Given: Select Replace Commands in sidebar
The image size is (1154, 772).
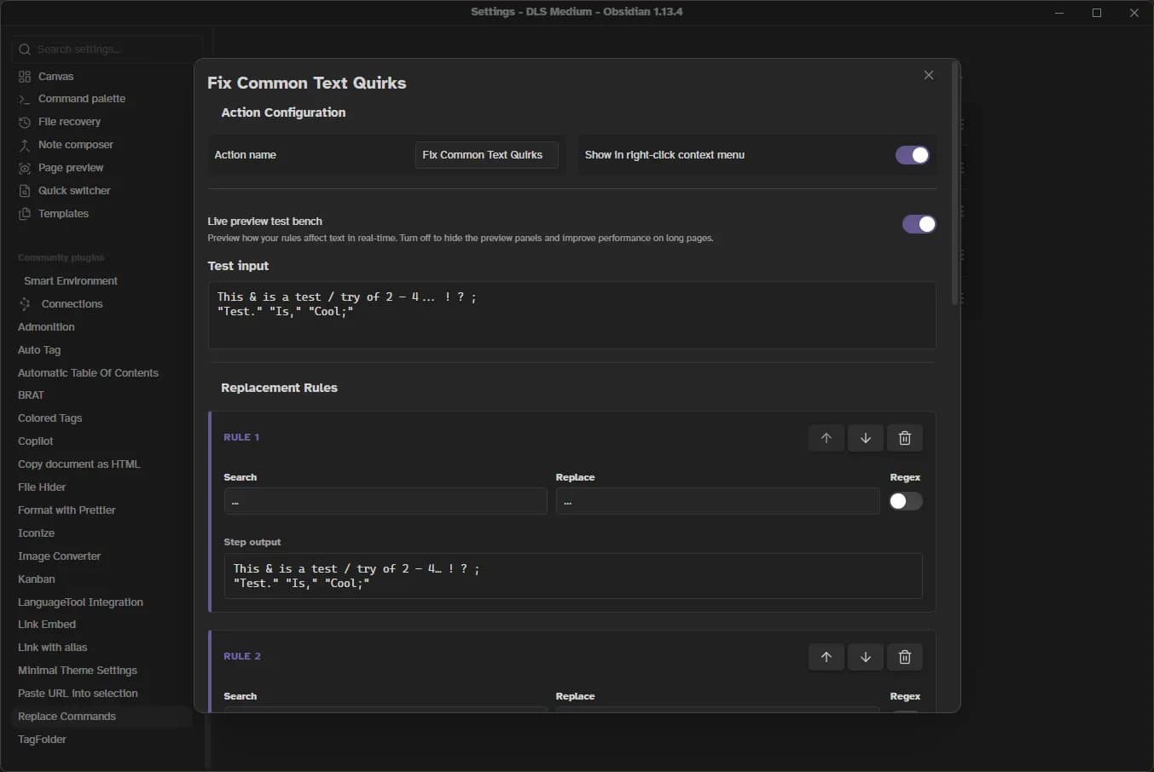Looking at the screenshot, I should coord(101,717).
